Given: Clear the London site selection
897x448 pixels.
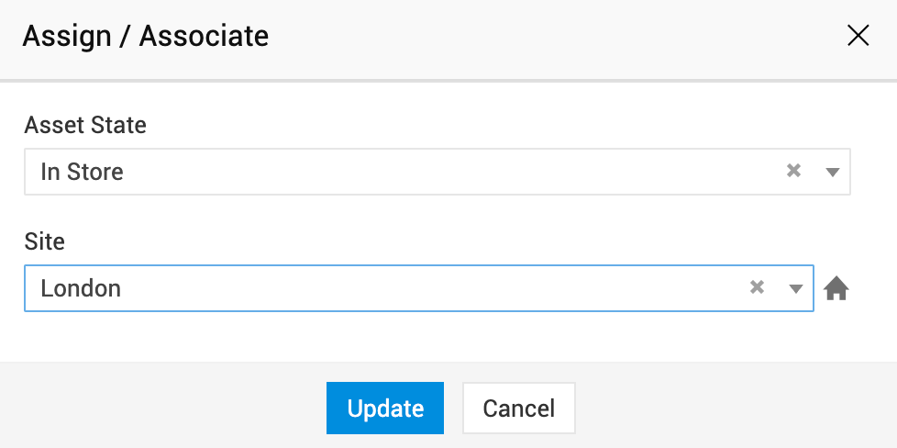Looking at the screenshot, I should click(757, 287).
